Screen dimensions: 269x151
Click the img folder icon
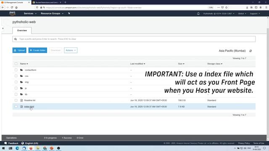[21, 82]
